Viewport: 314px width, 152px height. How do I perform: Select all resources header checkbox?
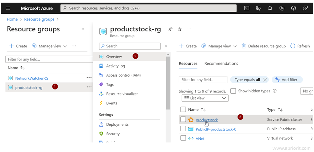(183, 109)
